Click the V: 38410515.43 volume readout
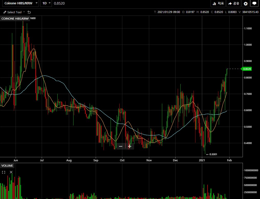Viewport: 260px width, 199px height. point(248,12)
